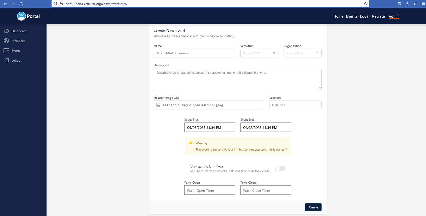Image resolution: width=426 pixels, height=216 pixels.
Task: Go to Members in sidebar
Action: [x=18, y=41]
